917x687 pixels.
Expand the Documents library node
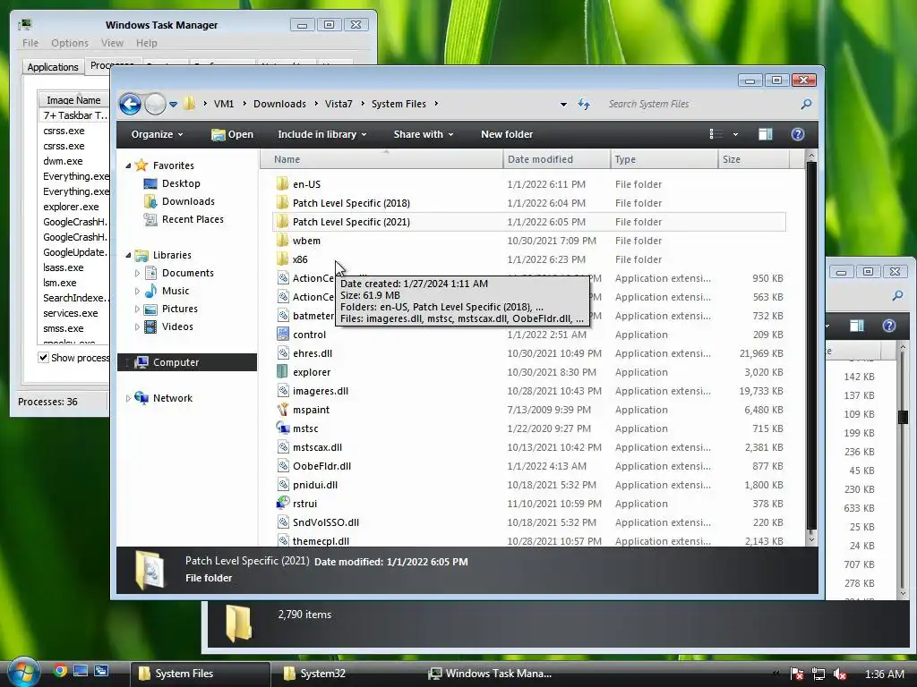(x=137, y=273)
